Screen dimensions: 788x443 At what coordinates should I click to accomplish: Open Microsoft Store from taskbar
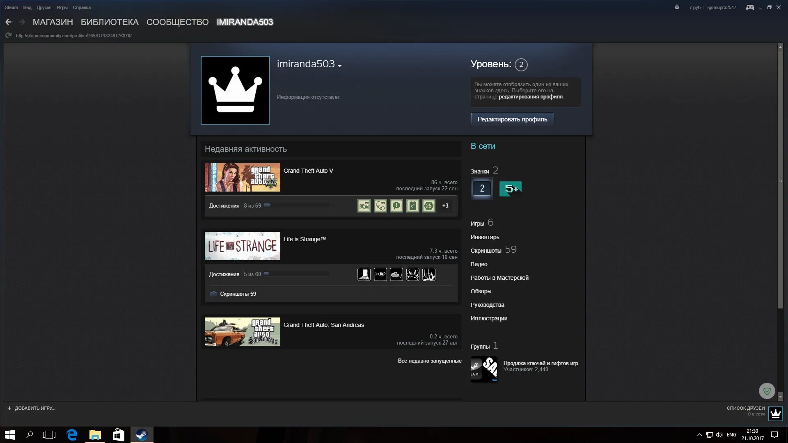click(119, 435)
